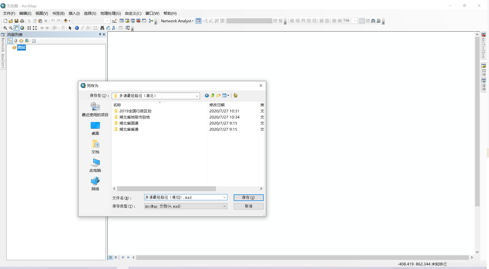Open the 79% layout zoom dropdown

(x=355, y=21)
